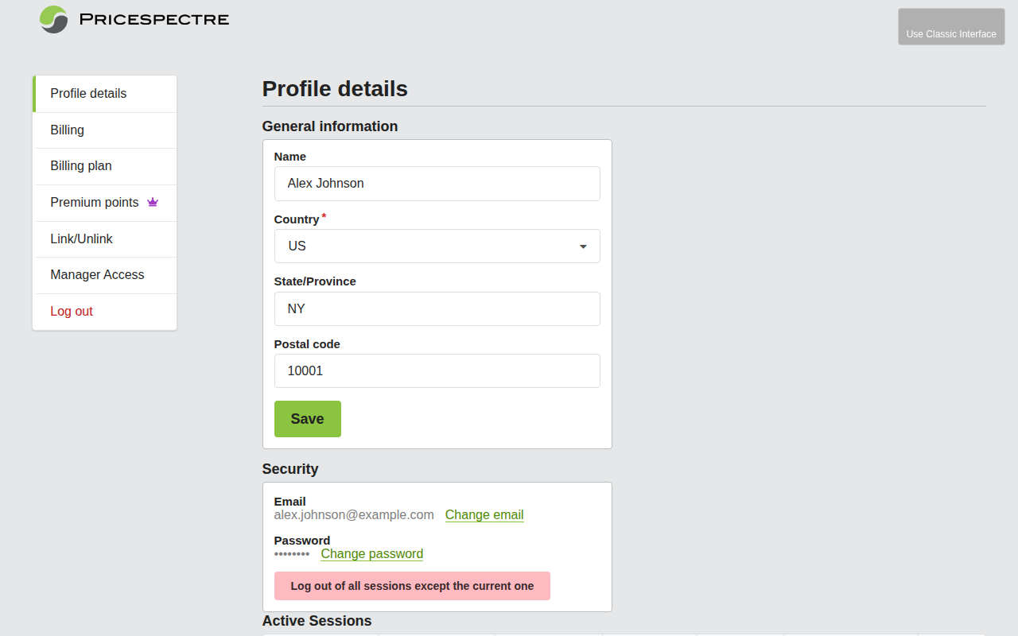The height and width of the screenshot is (636, 1018).
Task: Open Manager Access settings
Action: (97, 274)
